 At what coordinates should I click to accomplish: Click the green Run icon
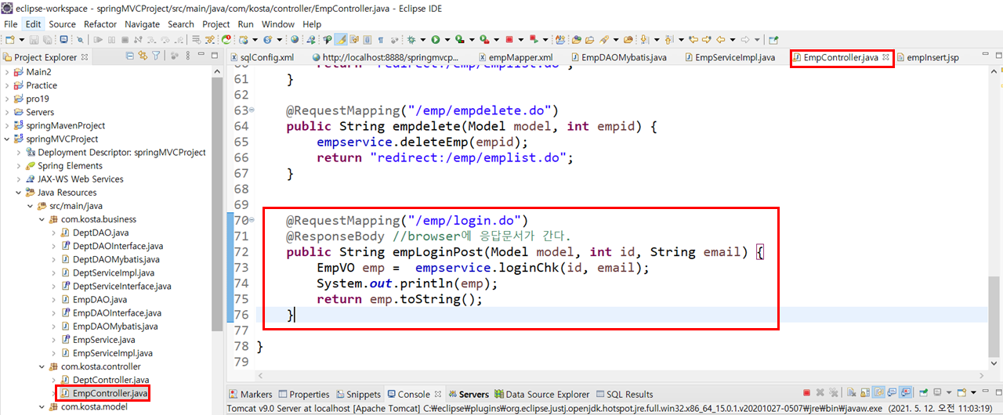435,39
